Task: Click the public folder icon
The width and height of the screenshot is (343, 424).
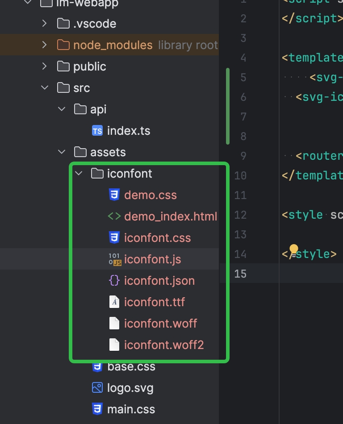Action: (63, 66)
